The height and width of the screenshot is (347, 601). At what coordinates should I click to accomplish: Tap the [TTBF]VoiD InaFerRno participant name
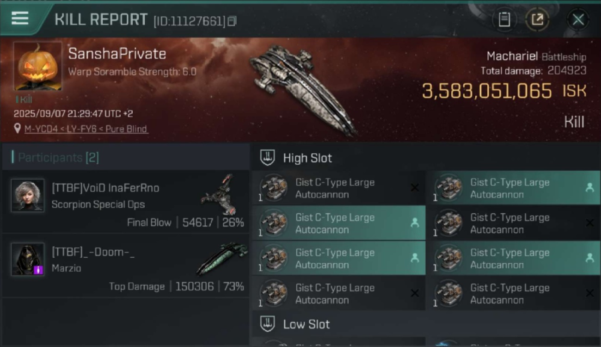[105, 188]
